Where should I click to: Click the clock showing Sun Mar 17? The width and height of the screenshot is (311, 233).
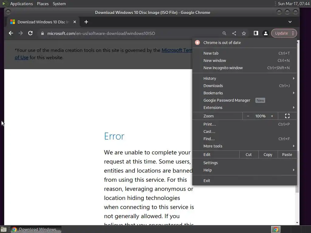[x=294, y=4]
